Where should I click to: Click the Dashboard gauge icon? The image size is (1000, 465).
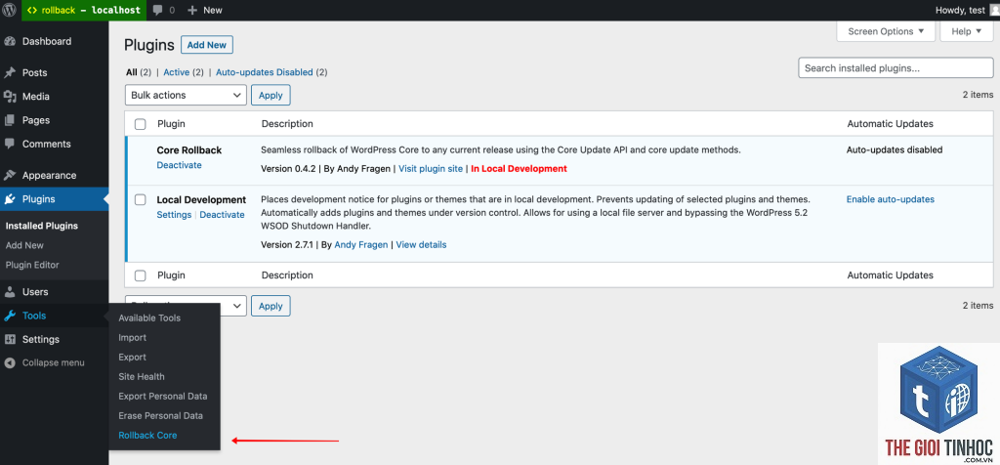10,41
